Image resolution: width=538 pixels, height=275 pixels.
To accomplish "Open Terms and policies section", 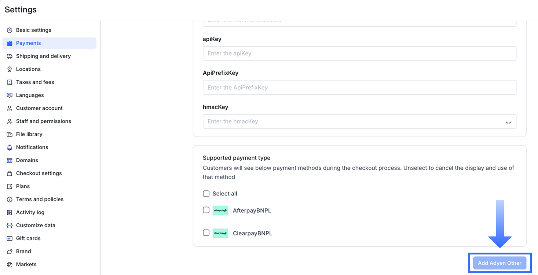I will click(40, 199).
